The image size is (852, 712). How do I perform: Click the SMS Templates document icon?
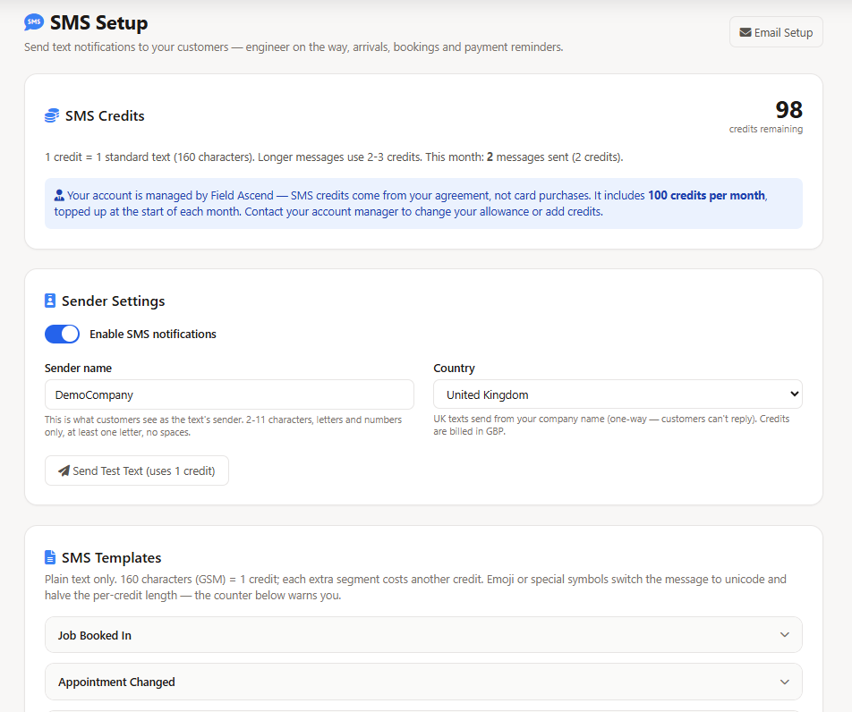coord(50,557)
